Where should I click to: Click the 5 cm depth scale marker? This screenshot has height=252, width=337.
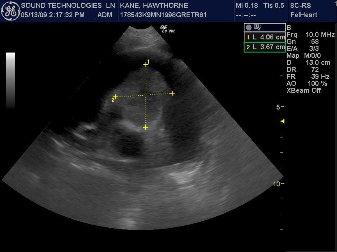[x=279, y=107]
